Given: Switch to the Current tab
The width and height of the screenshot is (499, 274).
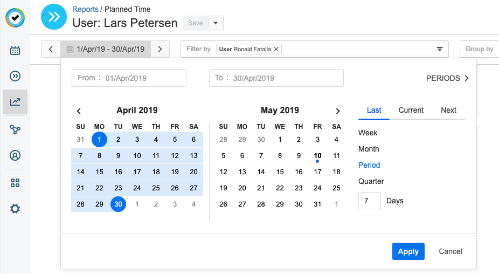Looking at the screenshot, I should (411, 110).
